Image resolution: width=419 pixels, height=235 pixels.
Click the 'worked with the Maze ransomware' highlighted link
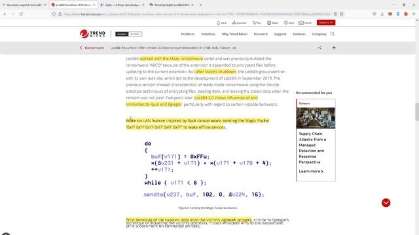pos(172,59)
